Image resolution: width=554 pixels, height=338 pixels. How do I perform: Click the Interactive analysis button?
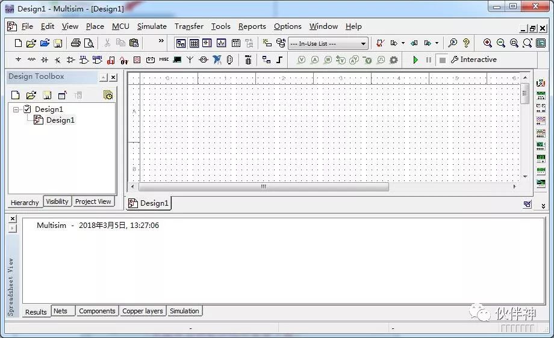coord(474,60)
